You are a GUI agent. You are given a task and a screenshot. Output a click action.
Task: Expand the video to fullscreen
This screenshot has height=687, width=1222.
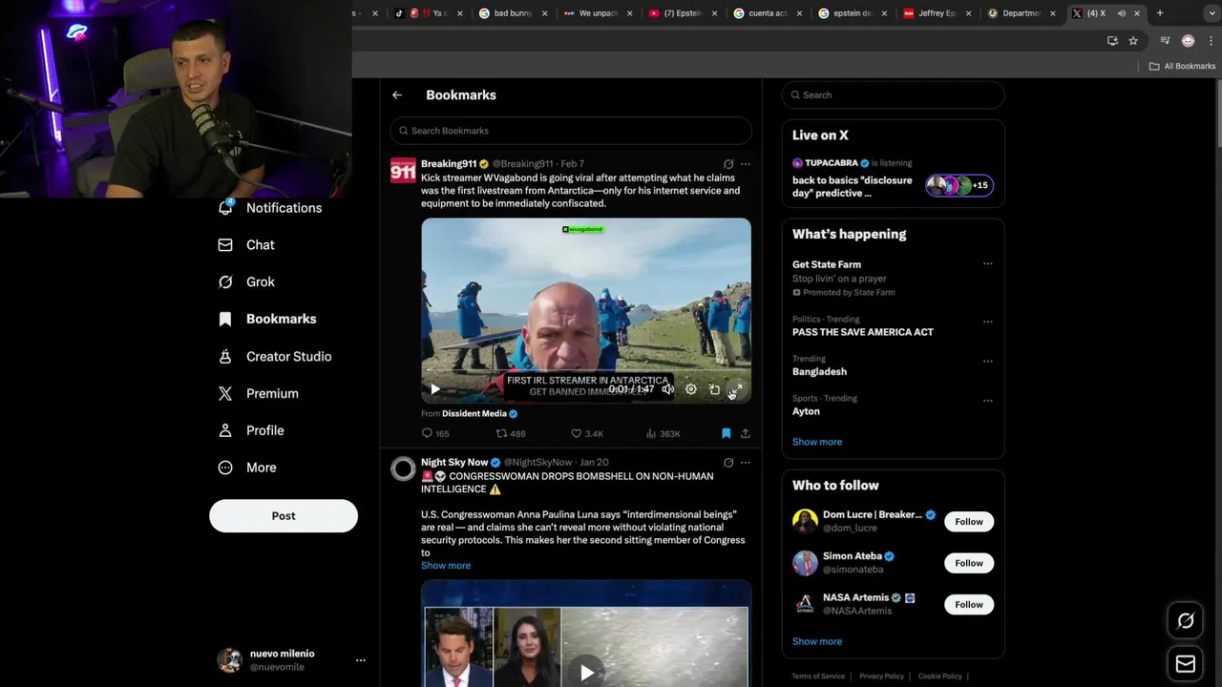pyautogui.click(x=736, y=389)
